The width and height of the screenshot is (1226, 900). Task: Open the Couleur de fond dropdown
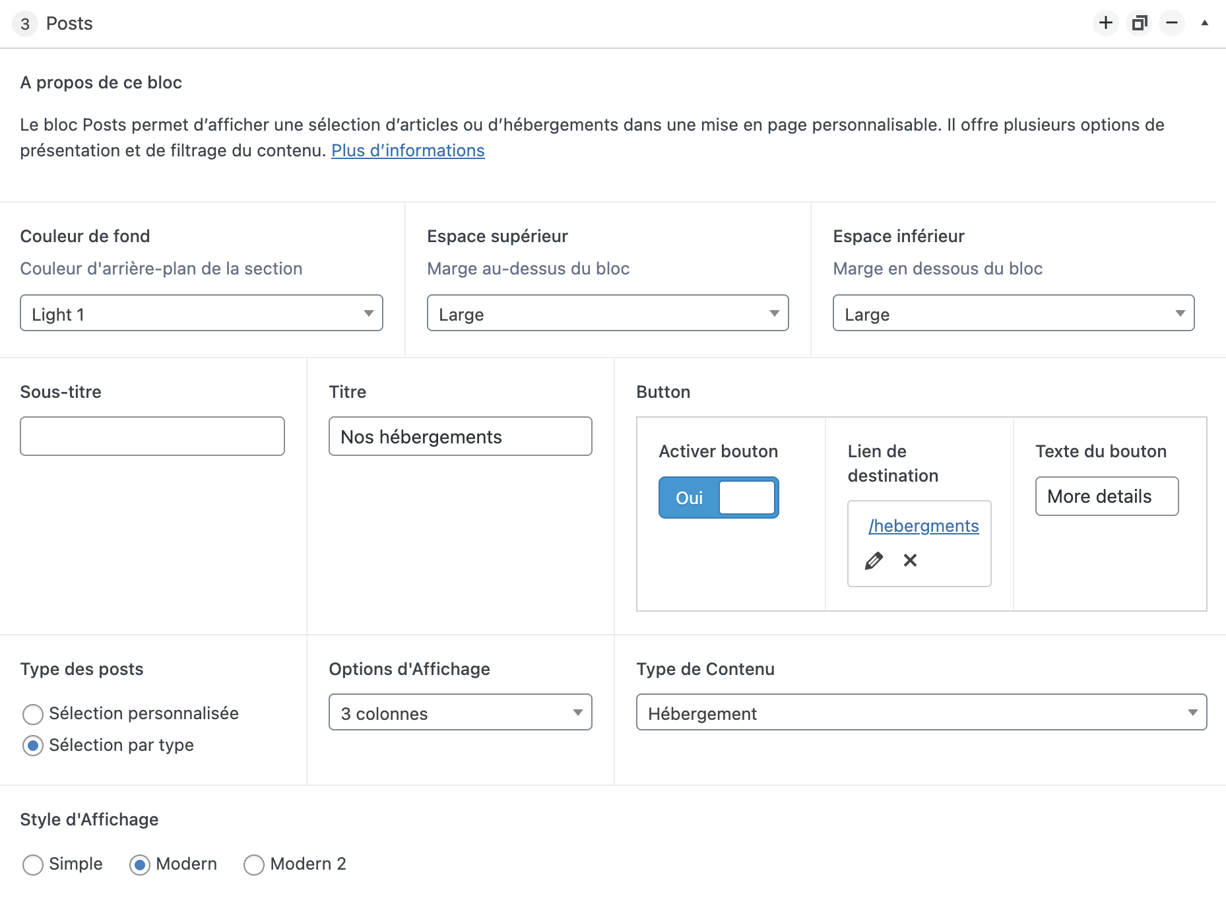[201, 313]
